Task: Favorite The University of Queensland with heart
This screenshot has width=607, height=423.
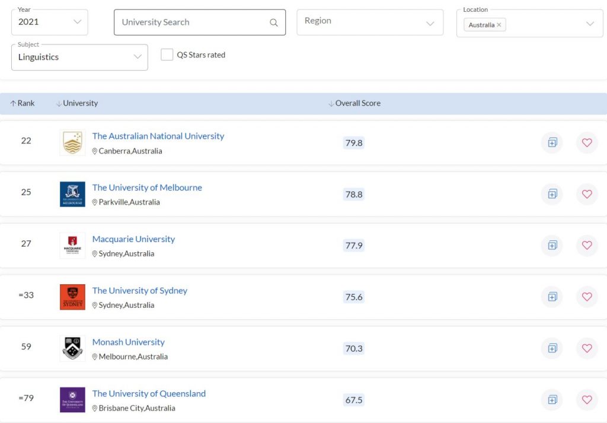Action: tap(587, 400)
